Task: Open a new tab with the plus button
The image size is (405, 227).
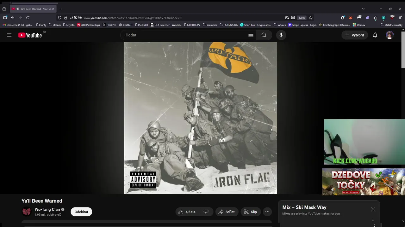Action: (61, 9)
